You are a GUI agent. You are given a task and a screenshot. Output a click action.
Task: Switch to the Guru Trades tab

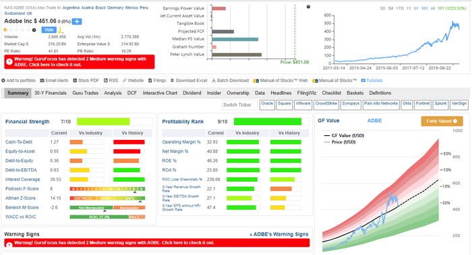pos(86,93)
